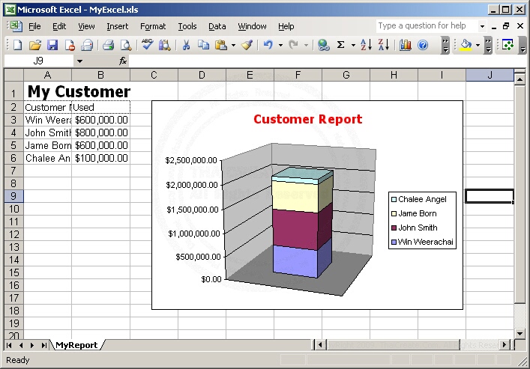Click vertical scrollbar up arrow

[x=520, y=79]
